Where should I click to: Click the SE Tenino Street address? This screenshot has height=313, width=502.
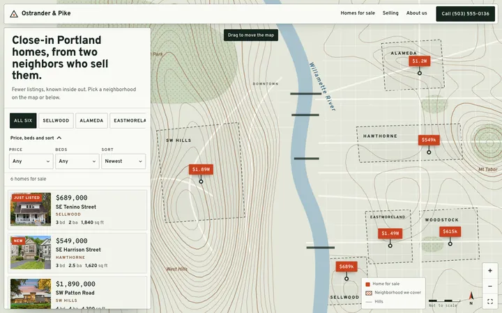pyautogui.click(x=76, y=207)
